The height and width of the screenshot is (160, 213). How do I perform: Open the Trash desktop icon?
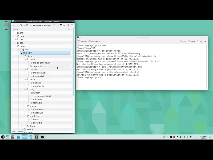coord(6,26)
